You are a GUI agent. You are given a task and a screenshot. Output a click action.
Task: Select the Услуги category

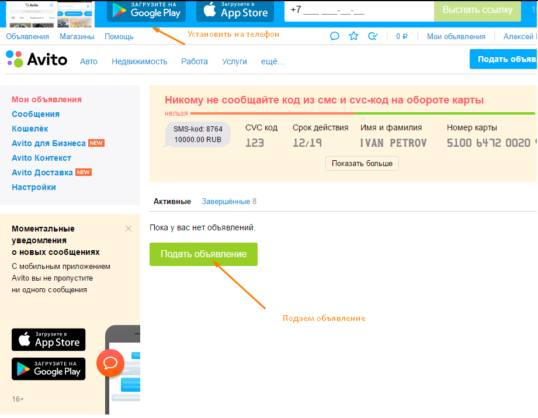point(234,61)
